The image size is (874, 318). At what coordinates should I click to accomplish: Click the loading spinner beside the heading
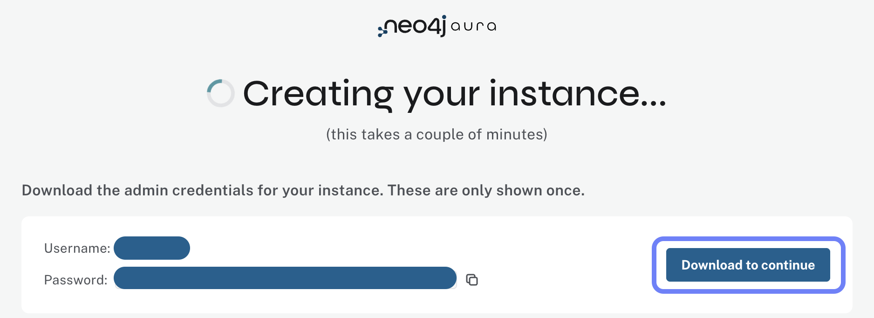pyautogui.click(x=220, y=93)
